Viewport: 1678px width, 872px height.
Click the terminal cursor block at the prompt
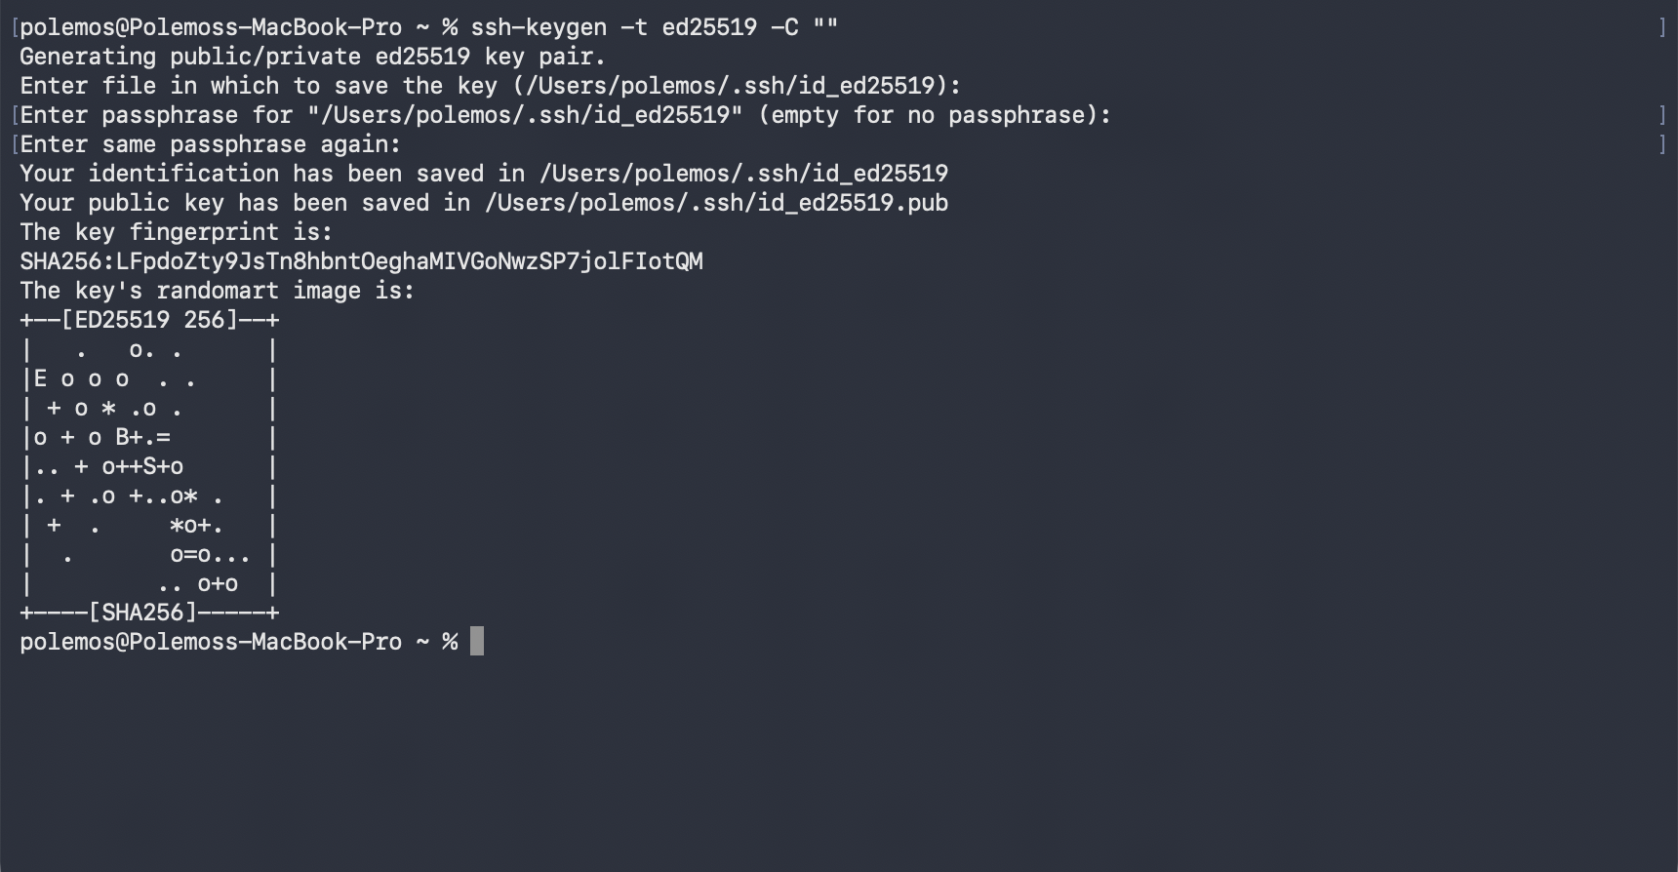(477, 642)
